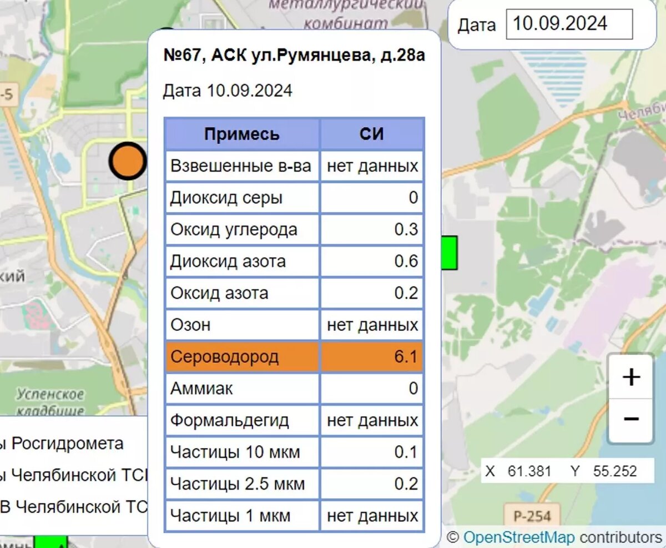Click the Формальдегид row label
Image resolution: width=666 pixels, height=548 pixels.
pyautogui.click(x=230, y=420)
